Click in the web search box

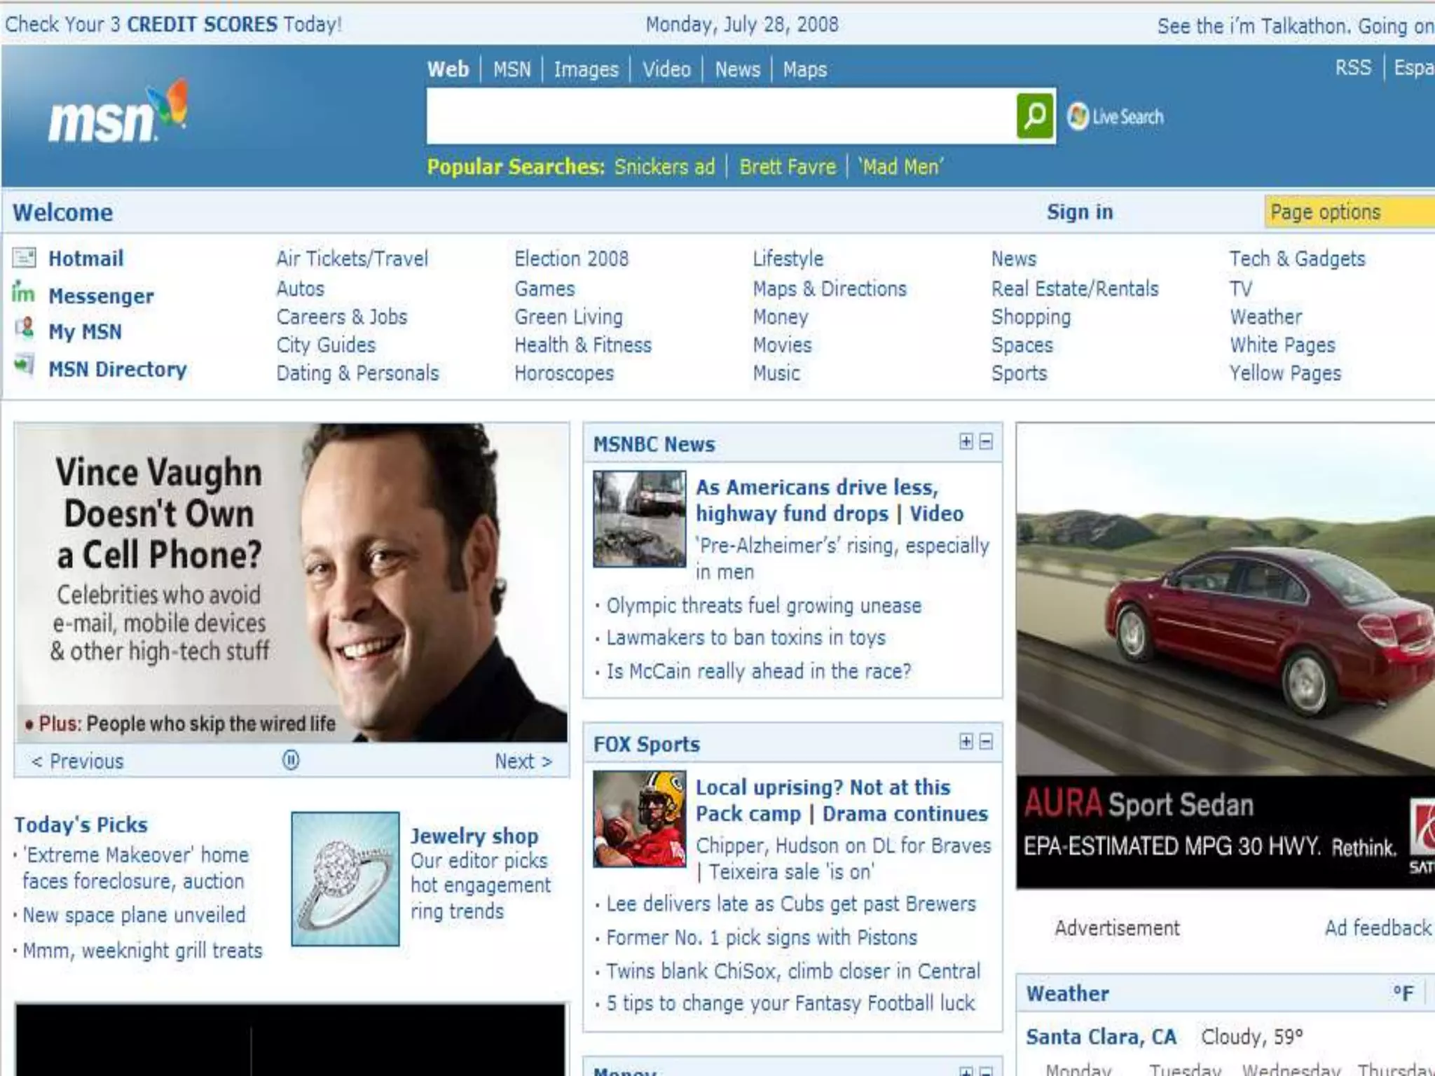point(720,116)
